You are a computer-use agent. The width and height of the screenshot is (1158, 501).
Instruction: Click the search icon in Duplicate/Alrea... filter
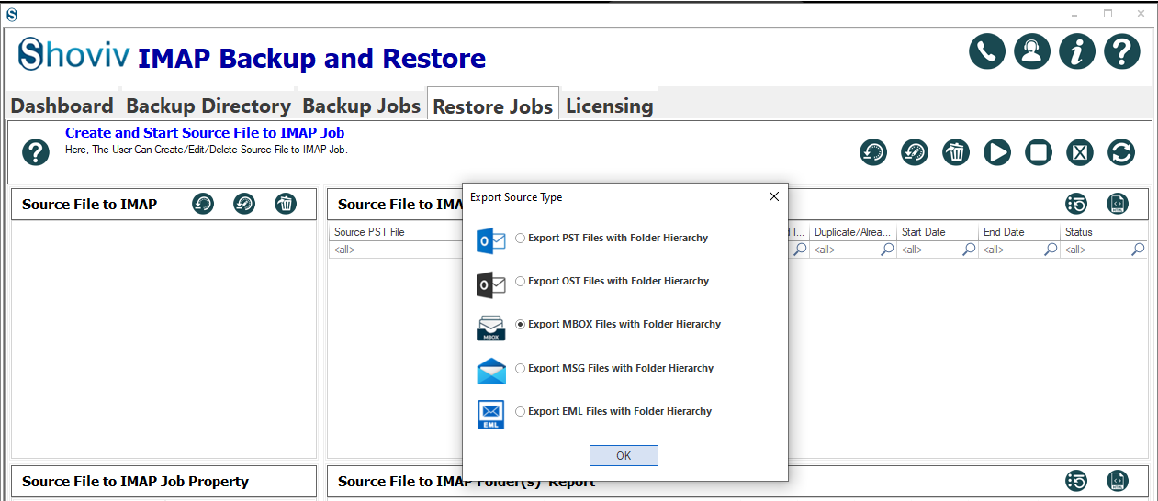887,250
